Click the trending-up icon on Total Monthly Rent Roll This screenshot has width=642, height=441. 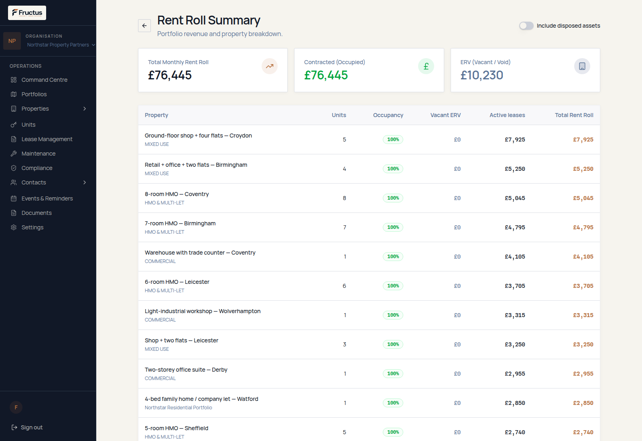tap(270, 66)
